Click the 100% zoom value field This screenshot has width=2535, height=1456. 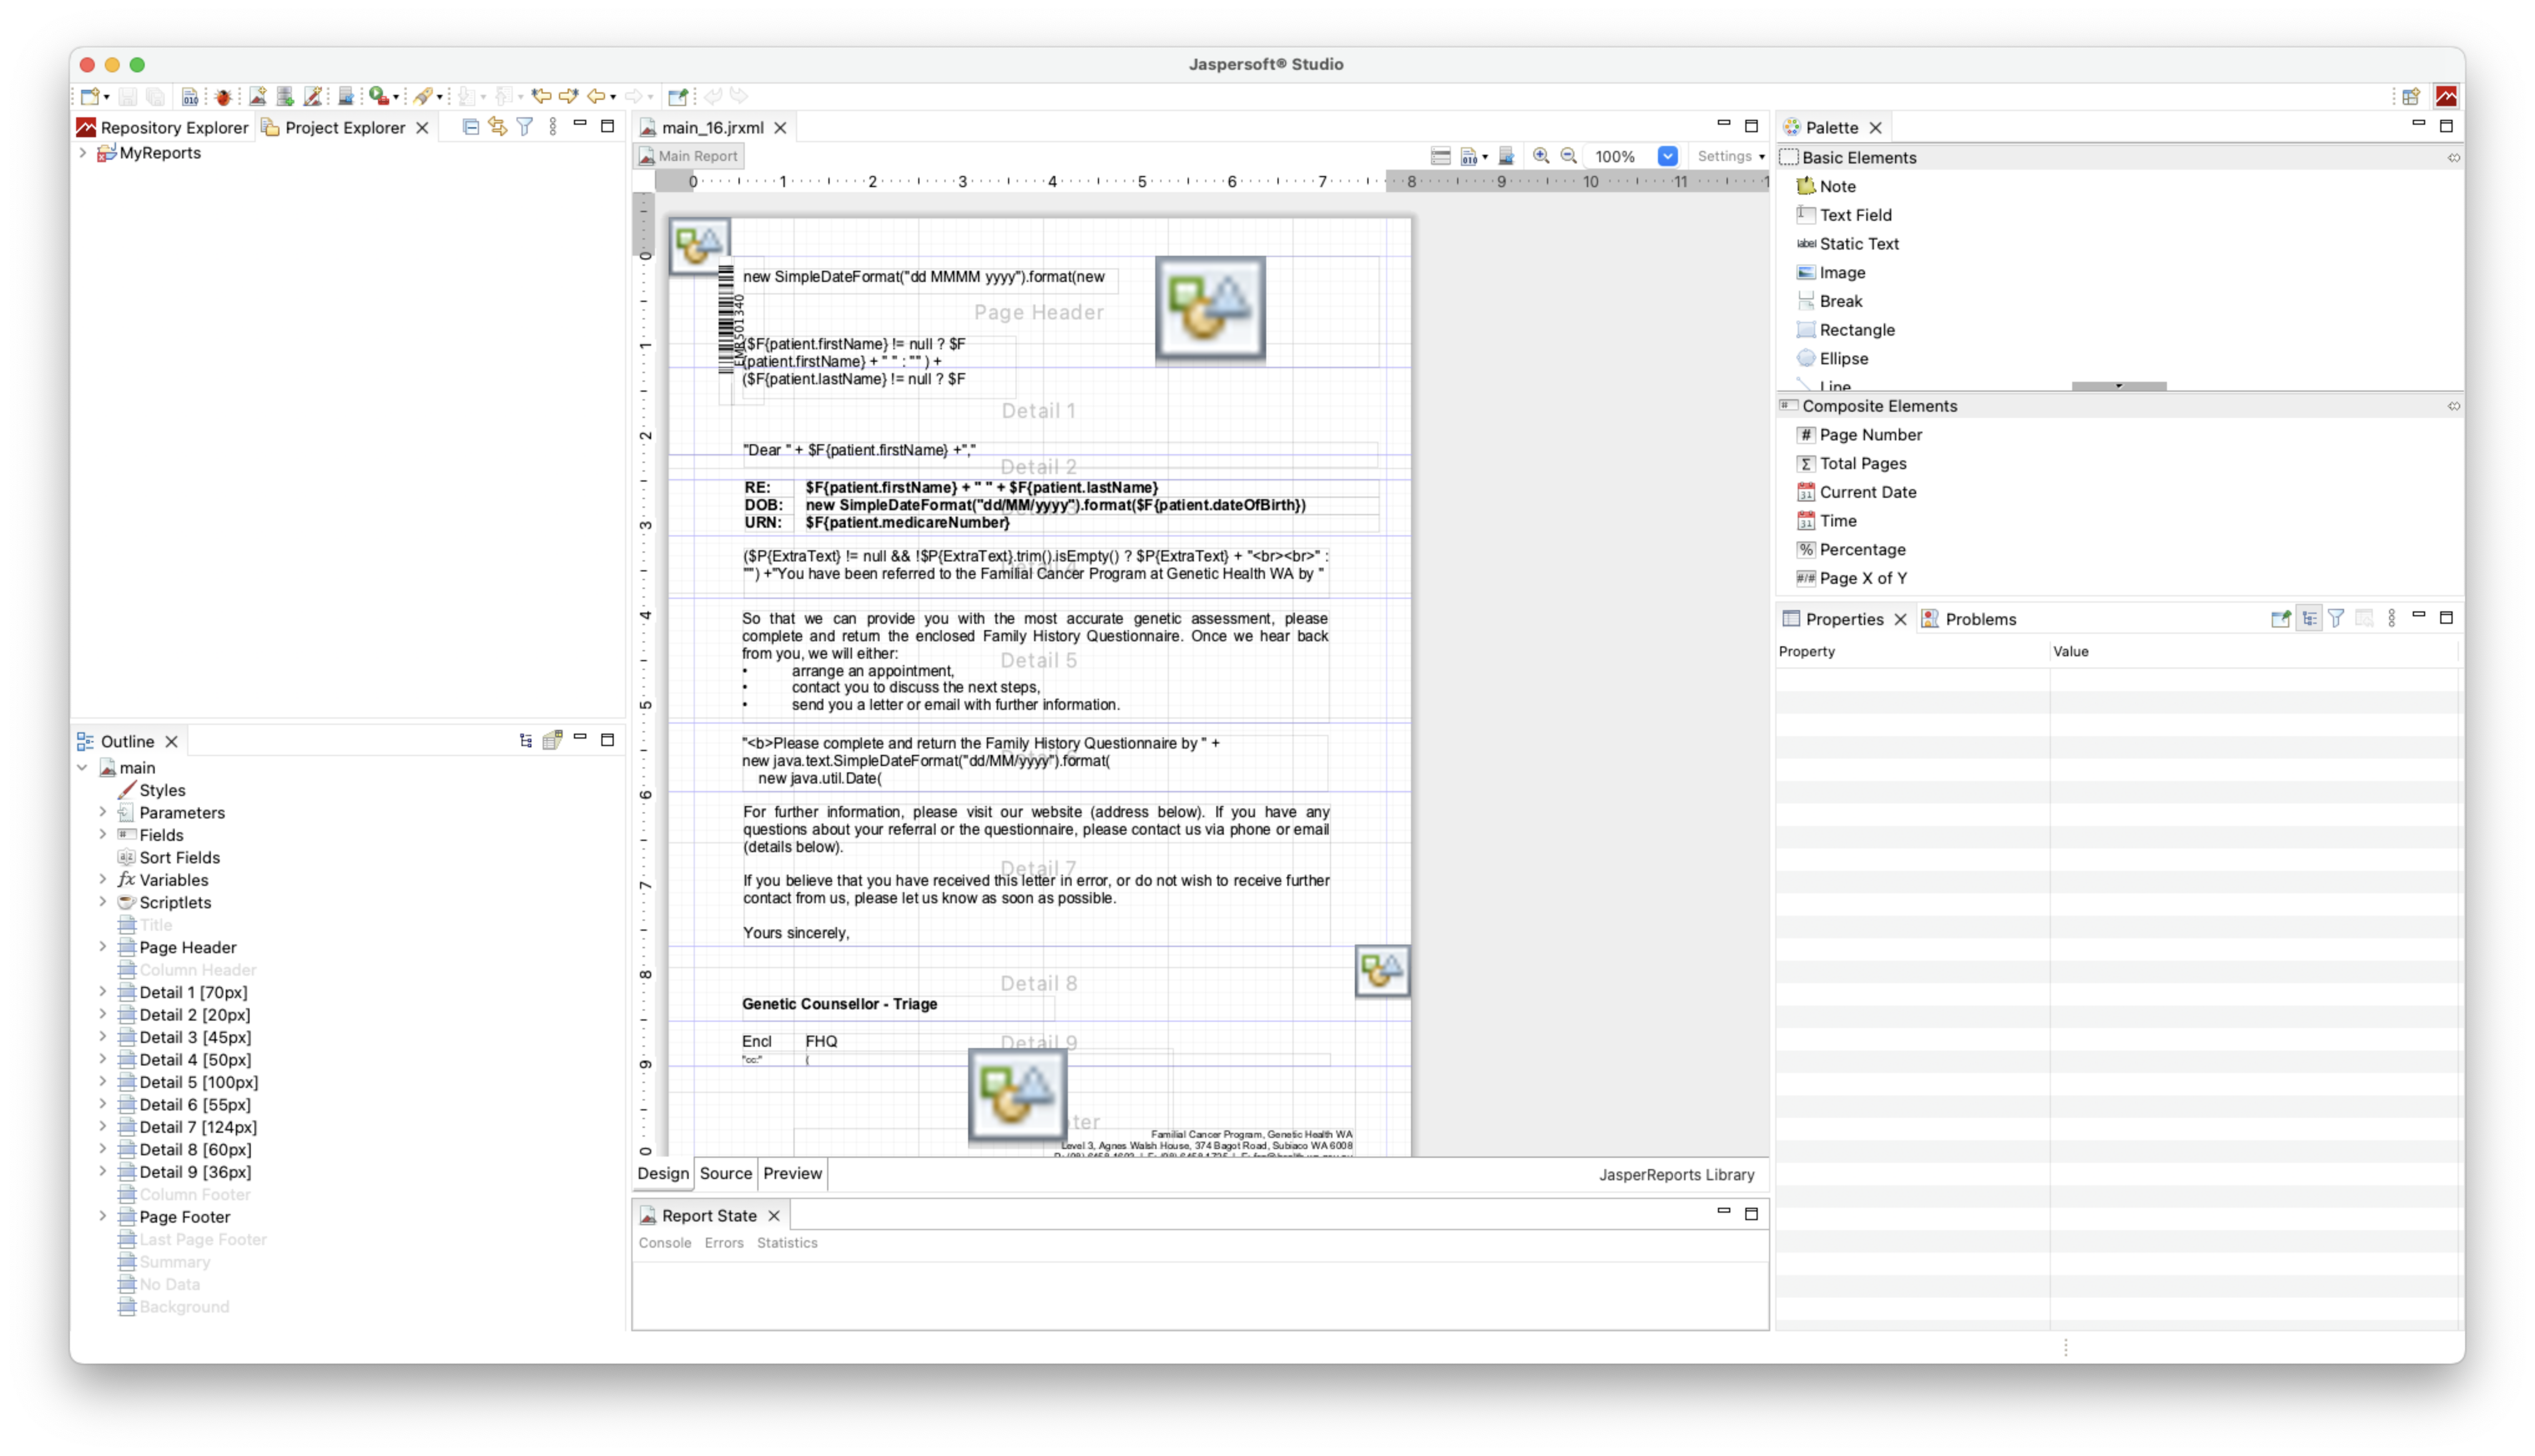point(1616,156)
